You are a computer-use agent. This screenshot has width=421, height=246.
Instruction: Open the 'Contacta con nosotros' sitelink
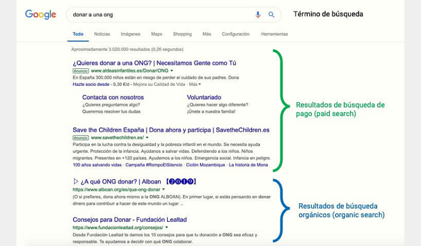pos(113,97)
